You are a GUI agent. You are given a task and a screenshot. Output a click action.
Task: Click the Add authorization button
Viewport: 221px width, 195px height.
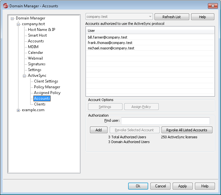tap(99, 130)
